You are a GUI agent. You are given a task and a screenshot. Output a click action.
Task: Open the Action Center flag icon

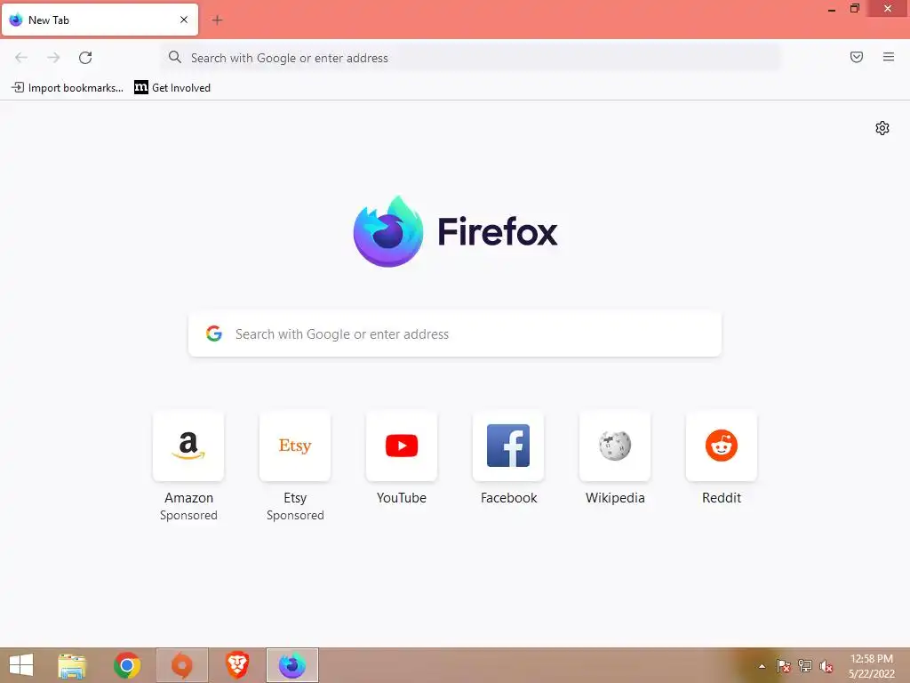click(784, 666)
